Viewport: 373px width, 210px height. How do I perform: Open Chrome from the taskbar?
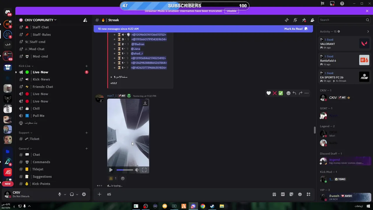[203, 206]
